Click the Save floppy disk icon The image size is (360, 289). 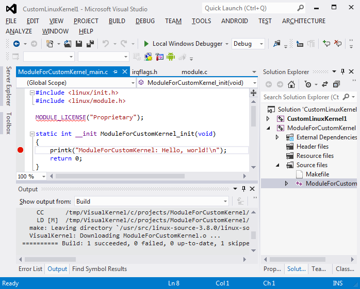(79, 44)
